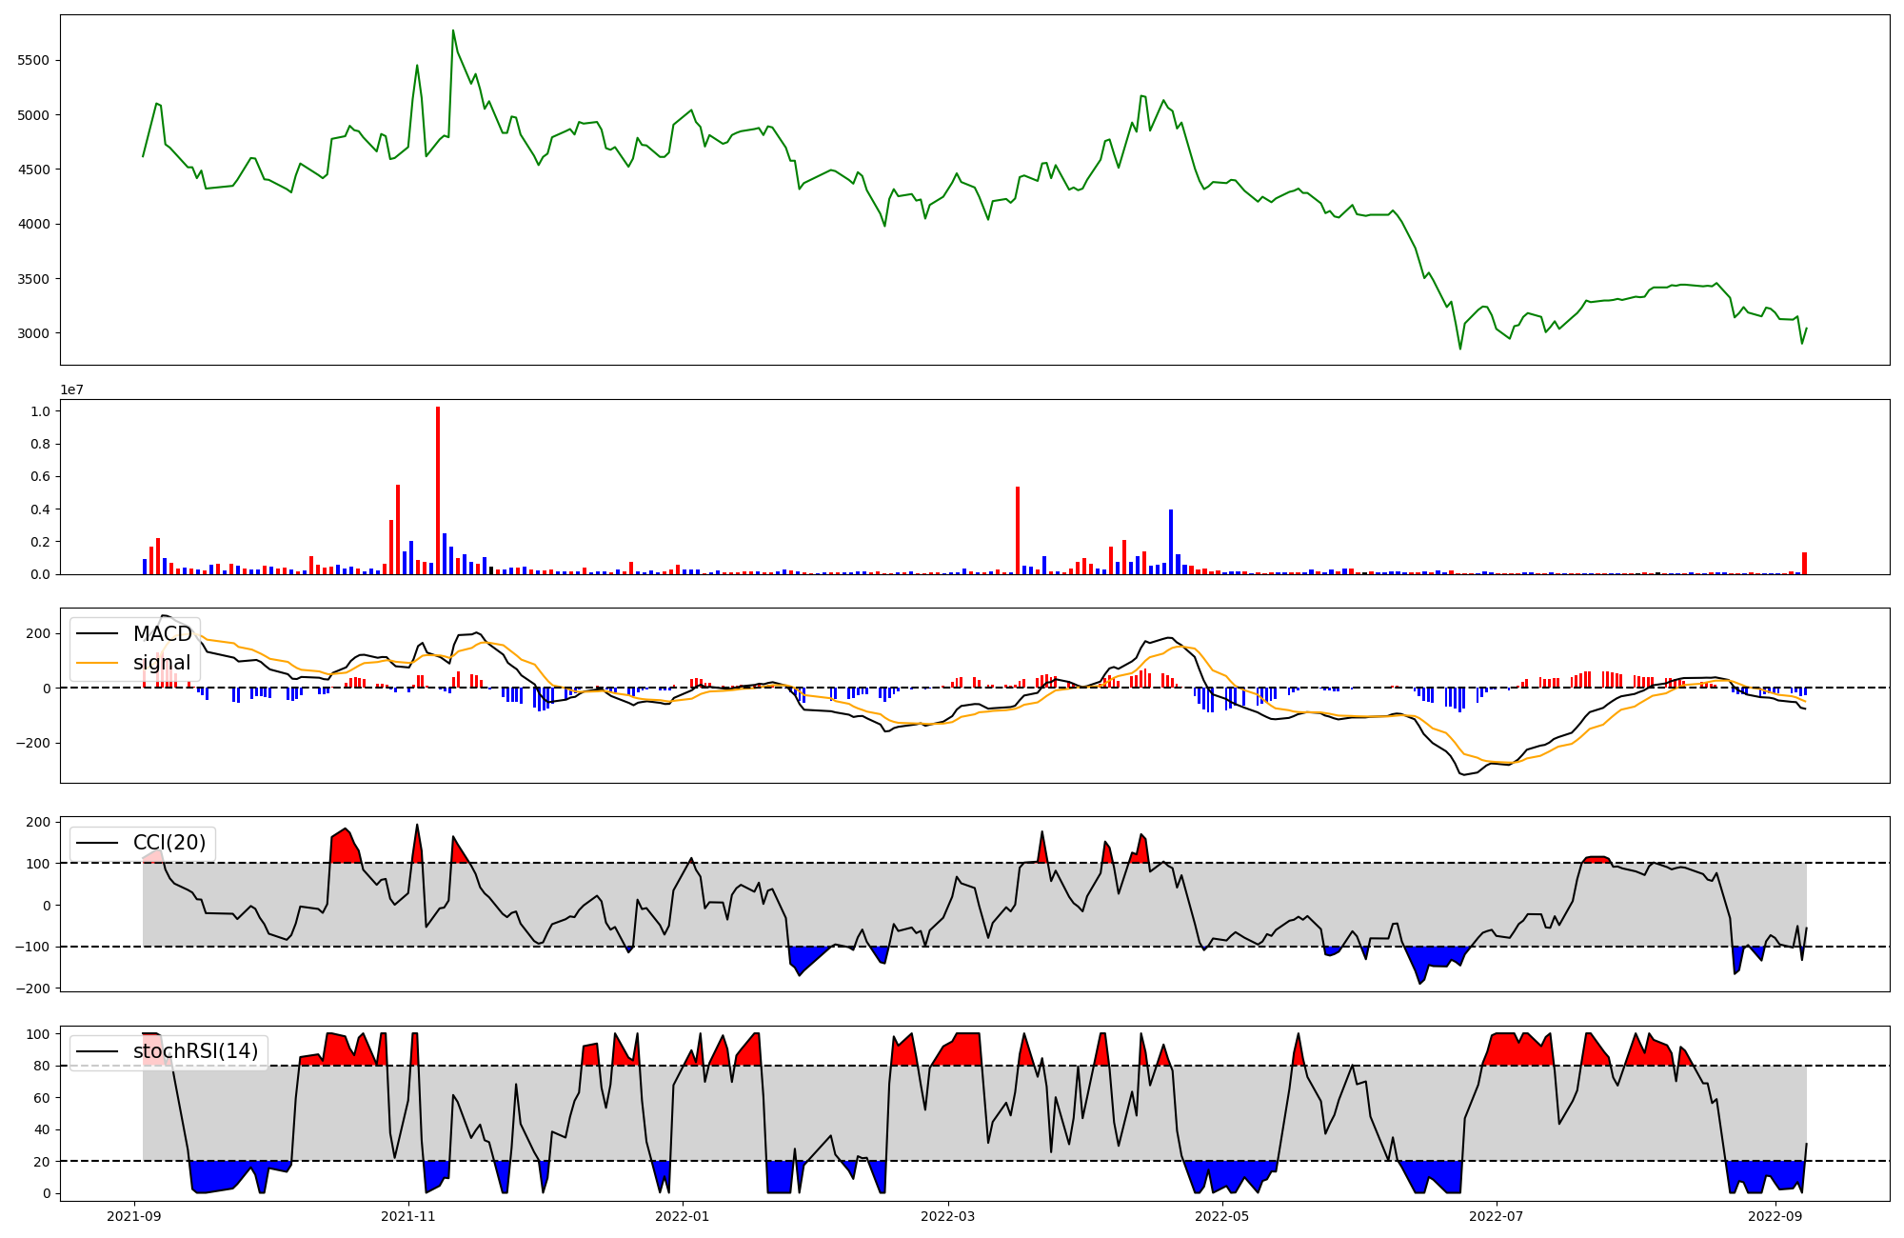Click the 2022-01 date tick label

click(x=683, y=1216)
